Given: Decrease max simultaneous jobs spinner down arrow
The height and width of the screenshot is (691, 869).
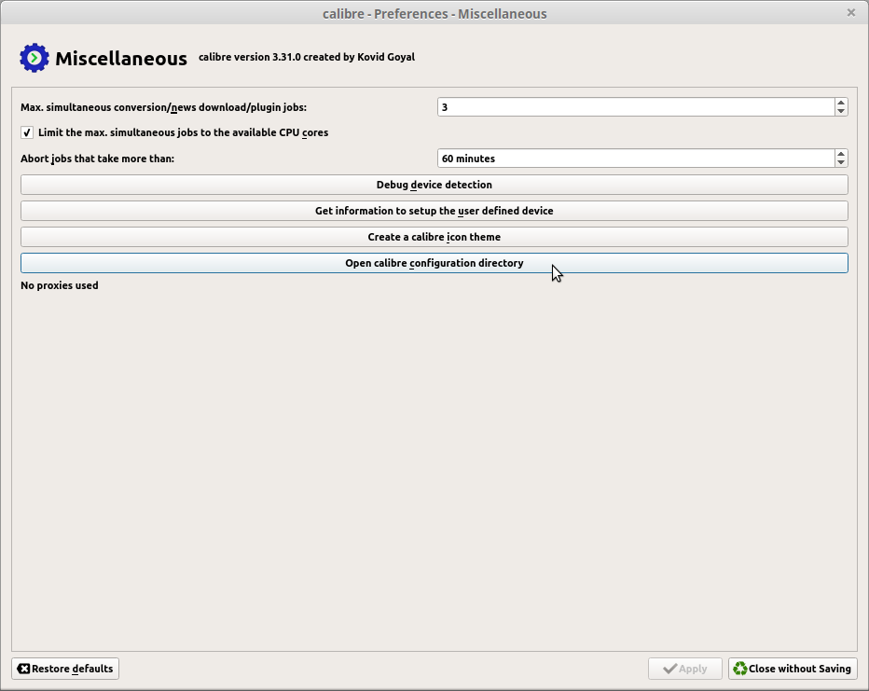Looking at the screenshot, I should click(841, 111).
